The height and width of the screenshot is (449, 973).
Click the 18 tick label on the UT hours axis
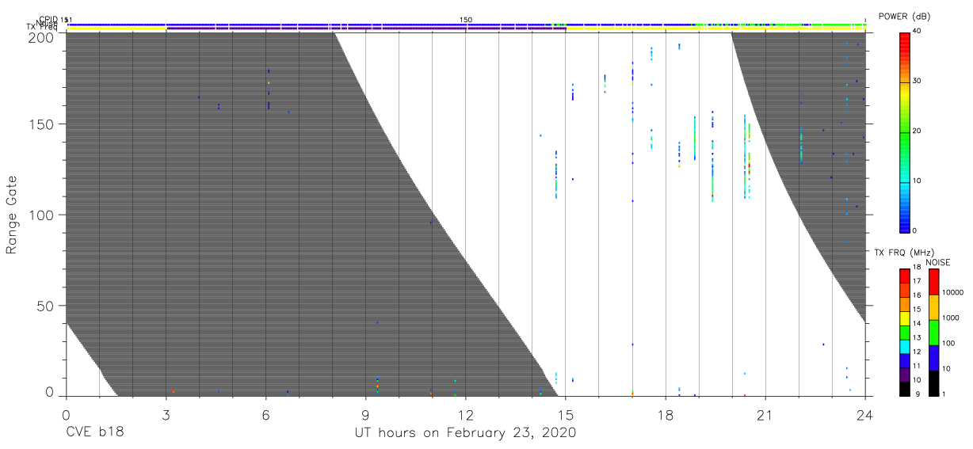coord(666,414)
